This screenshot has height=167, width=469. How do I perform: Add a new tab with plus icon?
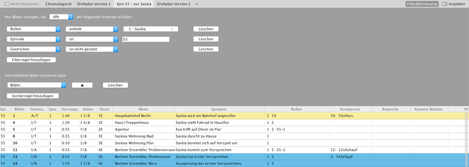tap(197, 4)
